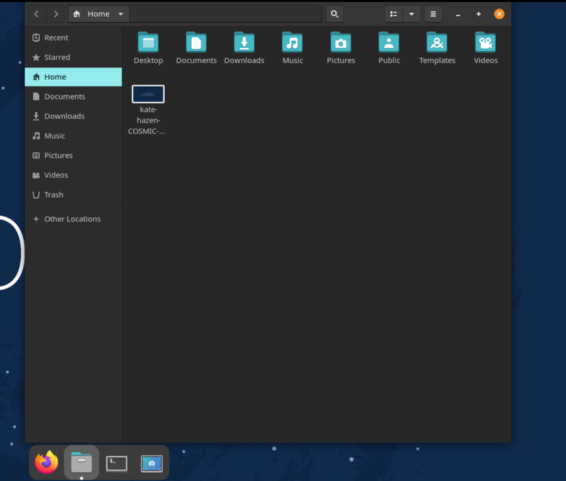The height and width of the screenshot is (481, 566).
Task: Open Other Locations in the sidebar
Action: coord(73,219)
